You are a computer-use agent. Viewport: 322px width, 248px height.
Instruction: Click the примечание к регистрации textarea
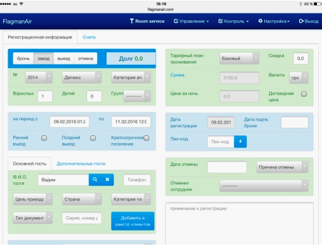239,225
